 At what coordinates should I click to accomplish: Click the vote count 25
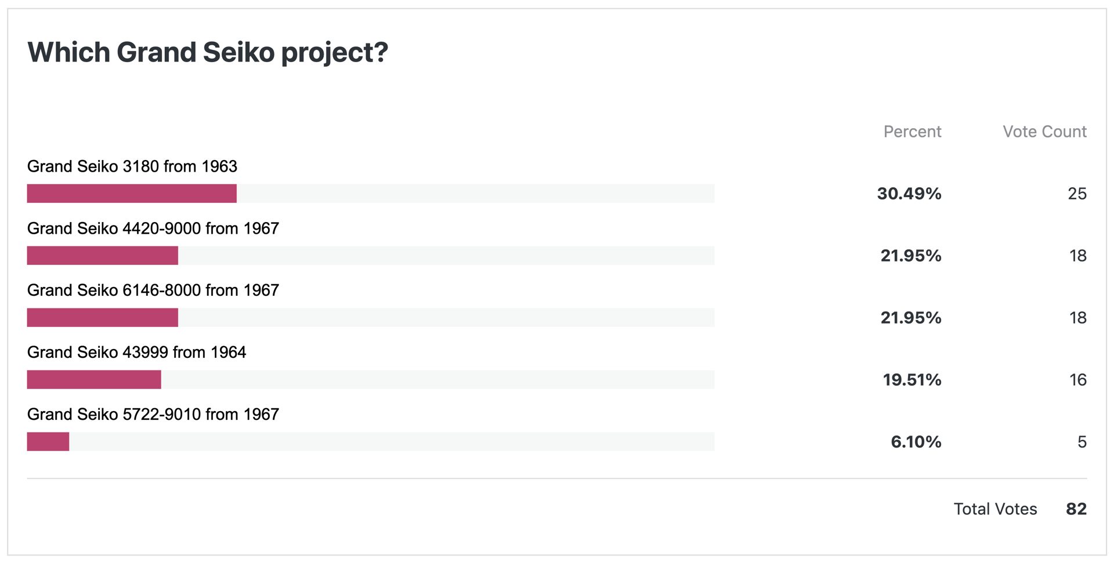pos(1077,194)
